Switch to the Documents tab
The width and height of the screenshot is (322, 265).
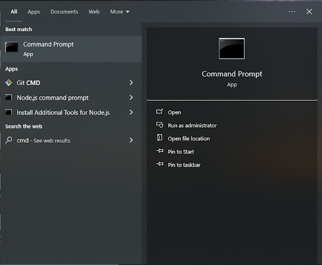tap(65, 12)
